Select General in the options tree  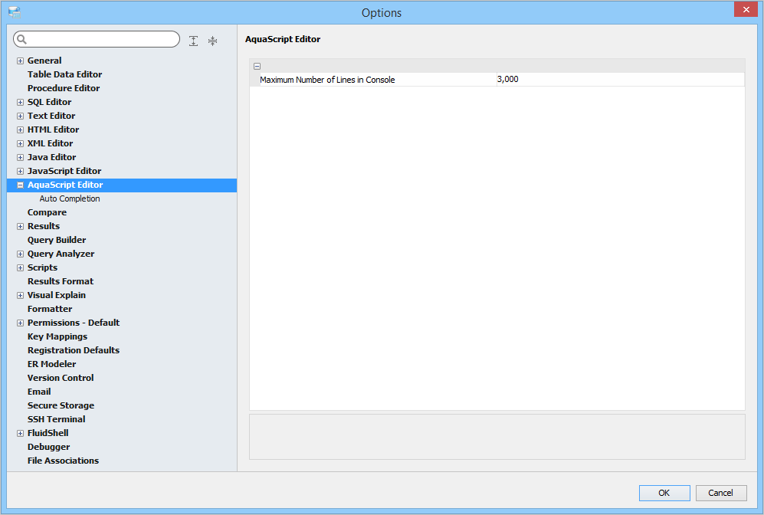(44, 61)
